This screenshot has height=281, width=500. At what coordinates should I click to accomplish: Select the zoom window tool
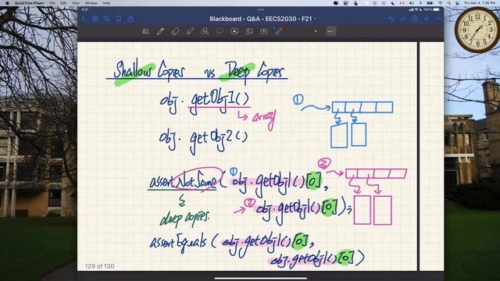click(146, 31)
